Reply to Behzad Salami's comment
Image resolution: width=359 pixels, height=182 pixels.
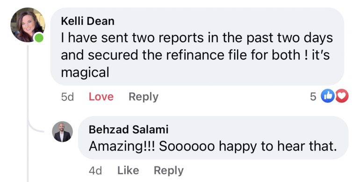coord(169,171)
